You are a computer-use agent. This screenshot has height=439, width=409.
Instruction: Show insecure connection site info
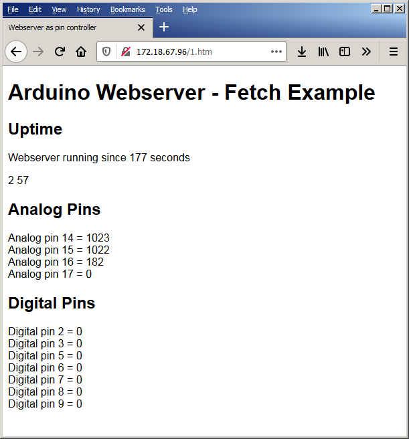pos(125,52)
